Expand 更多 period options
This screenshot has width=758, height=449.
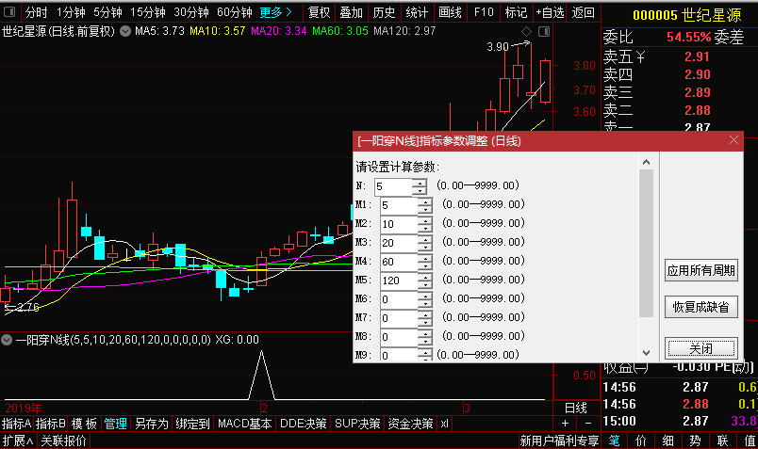pos(275,12)
